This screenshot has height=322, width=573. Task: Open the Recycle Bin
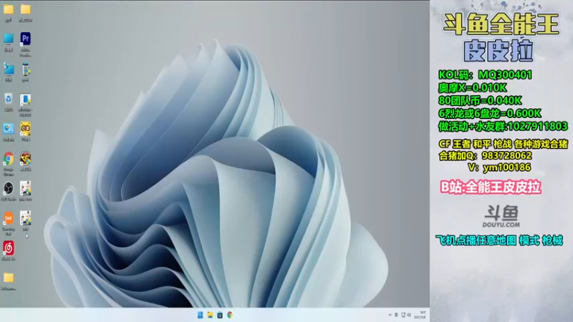click(x=9, y=99)
